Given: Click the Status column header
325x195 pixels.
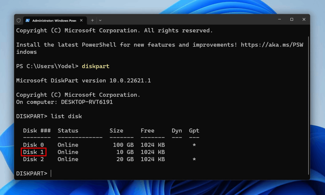Looking at the screenshot, I should pos(68,131).
